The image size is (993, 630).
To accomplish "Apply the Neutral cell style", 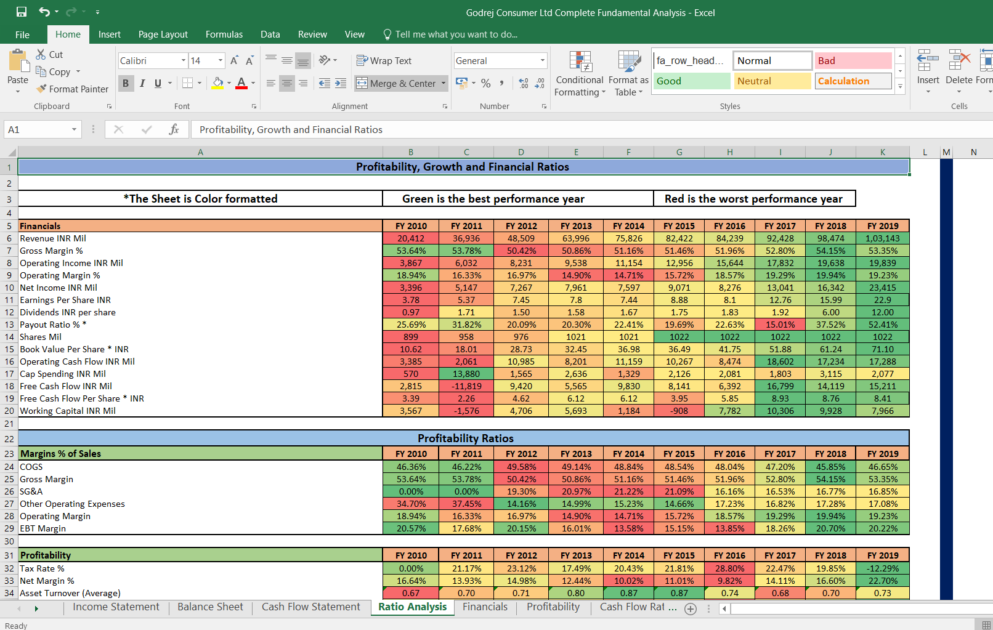I will pyautogui.click(x=772, y=81).
